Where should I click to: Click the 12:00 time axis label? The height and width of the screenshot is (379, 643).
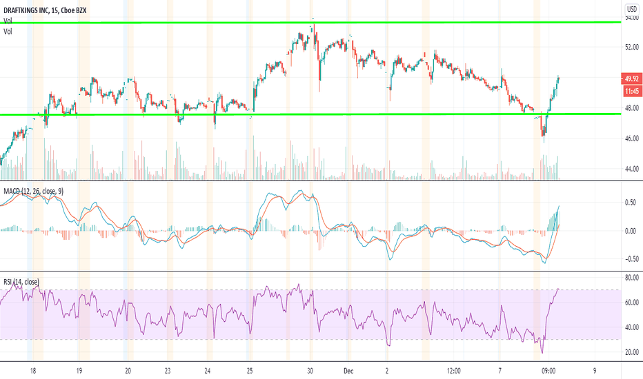click(453, 371)
